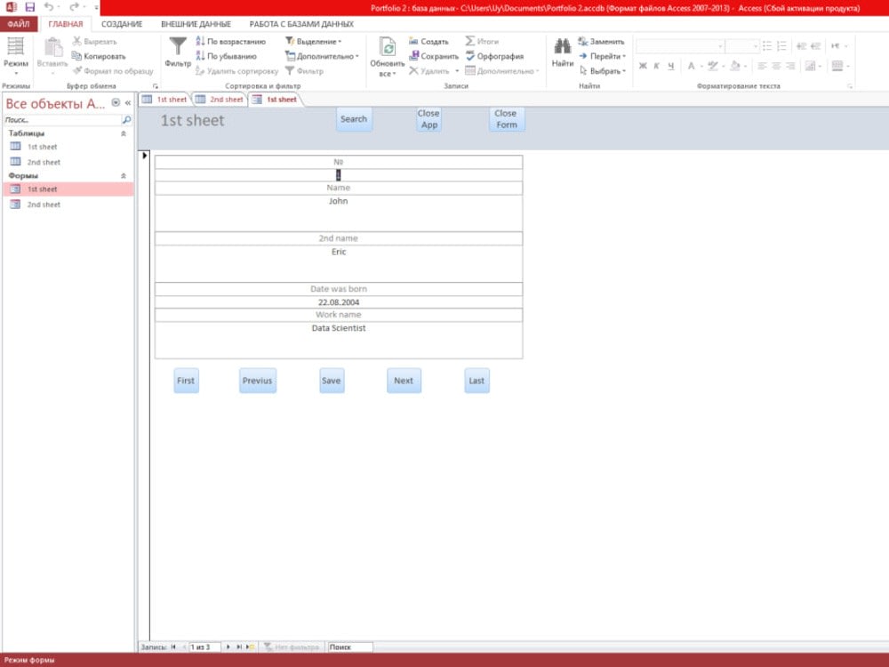The height and width of the screenshot is (667, 889).
Task: Click the Search button on form
Action: click(354, 119)
